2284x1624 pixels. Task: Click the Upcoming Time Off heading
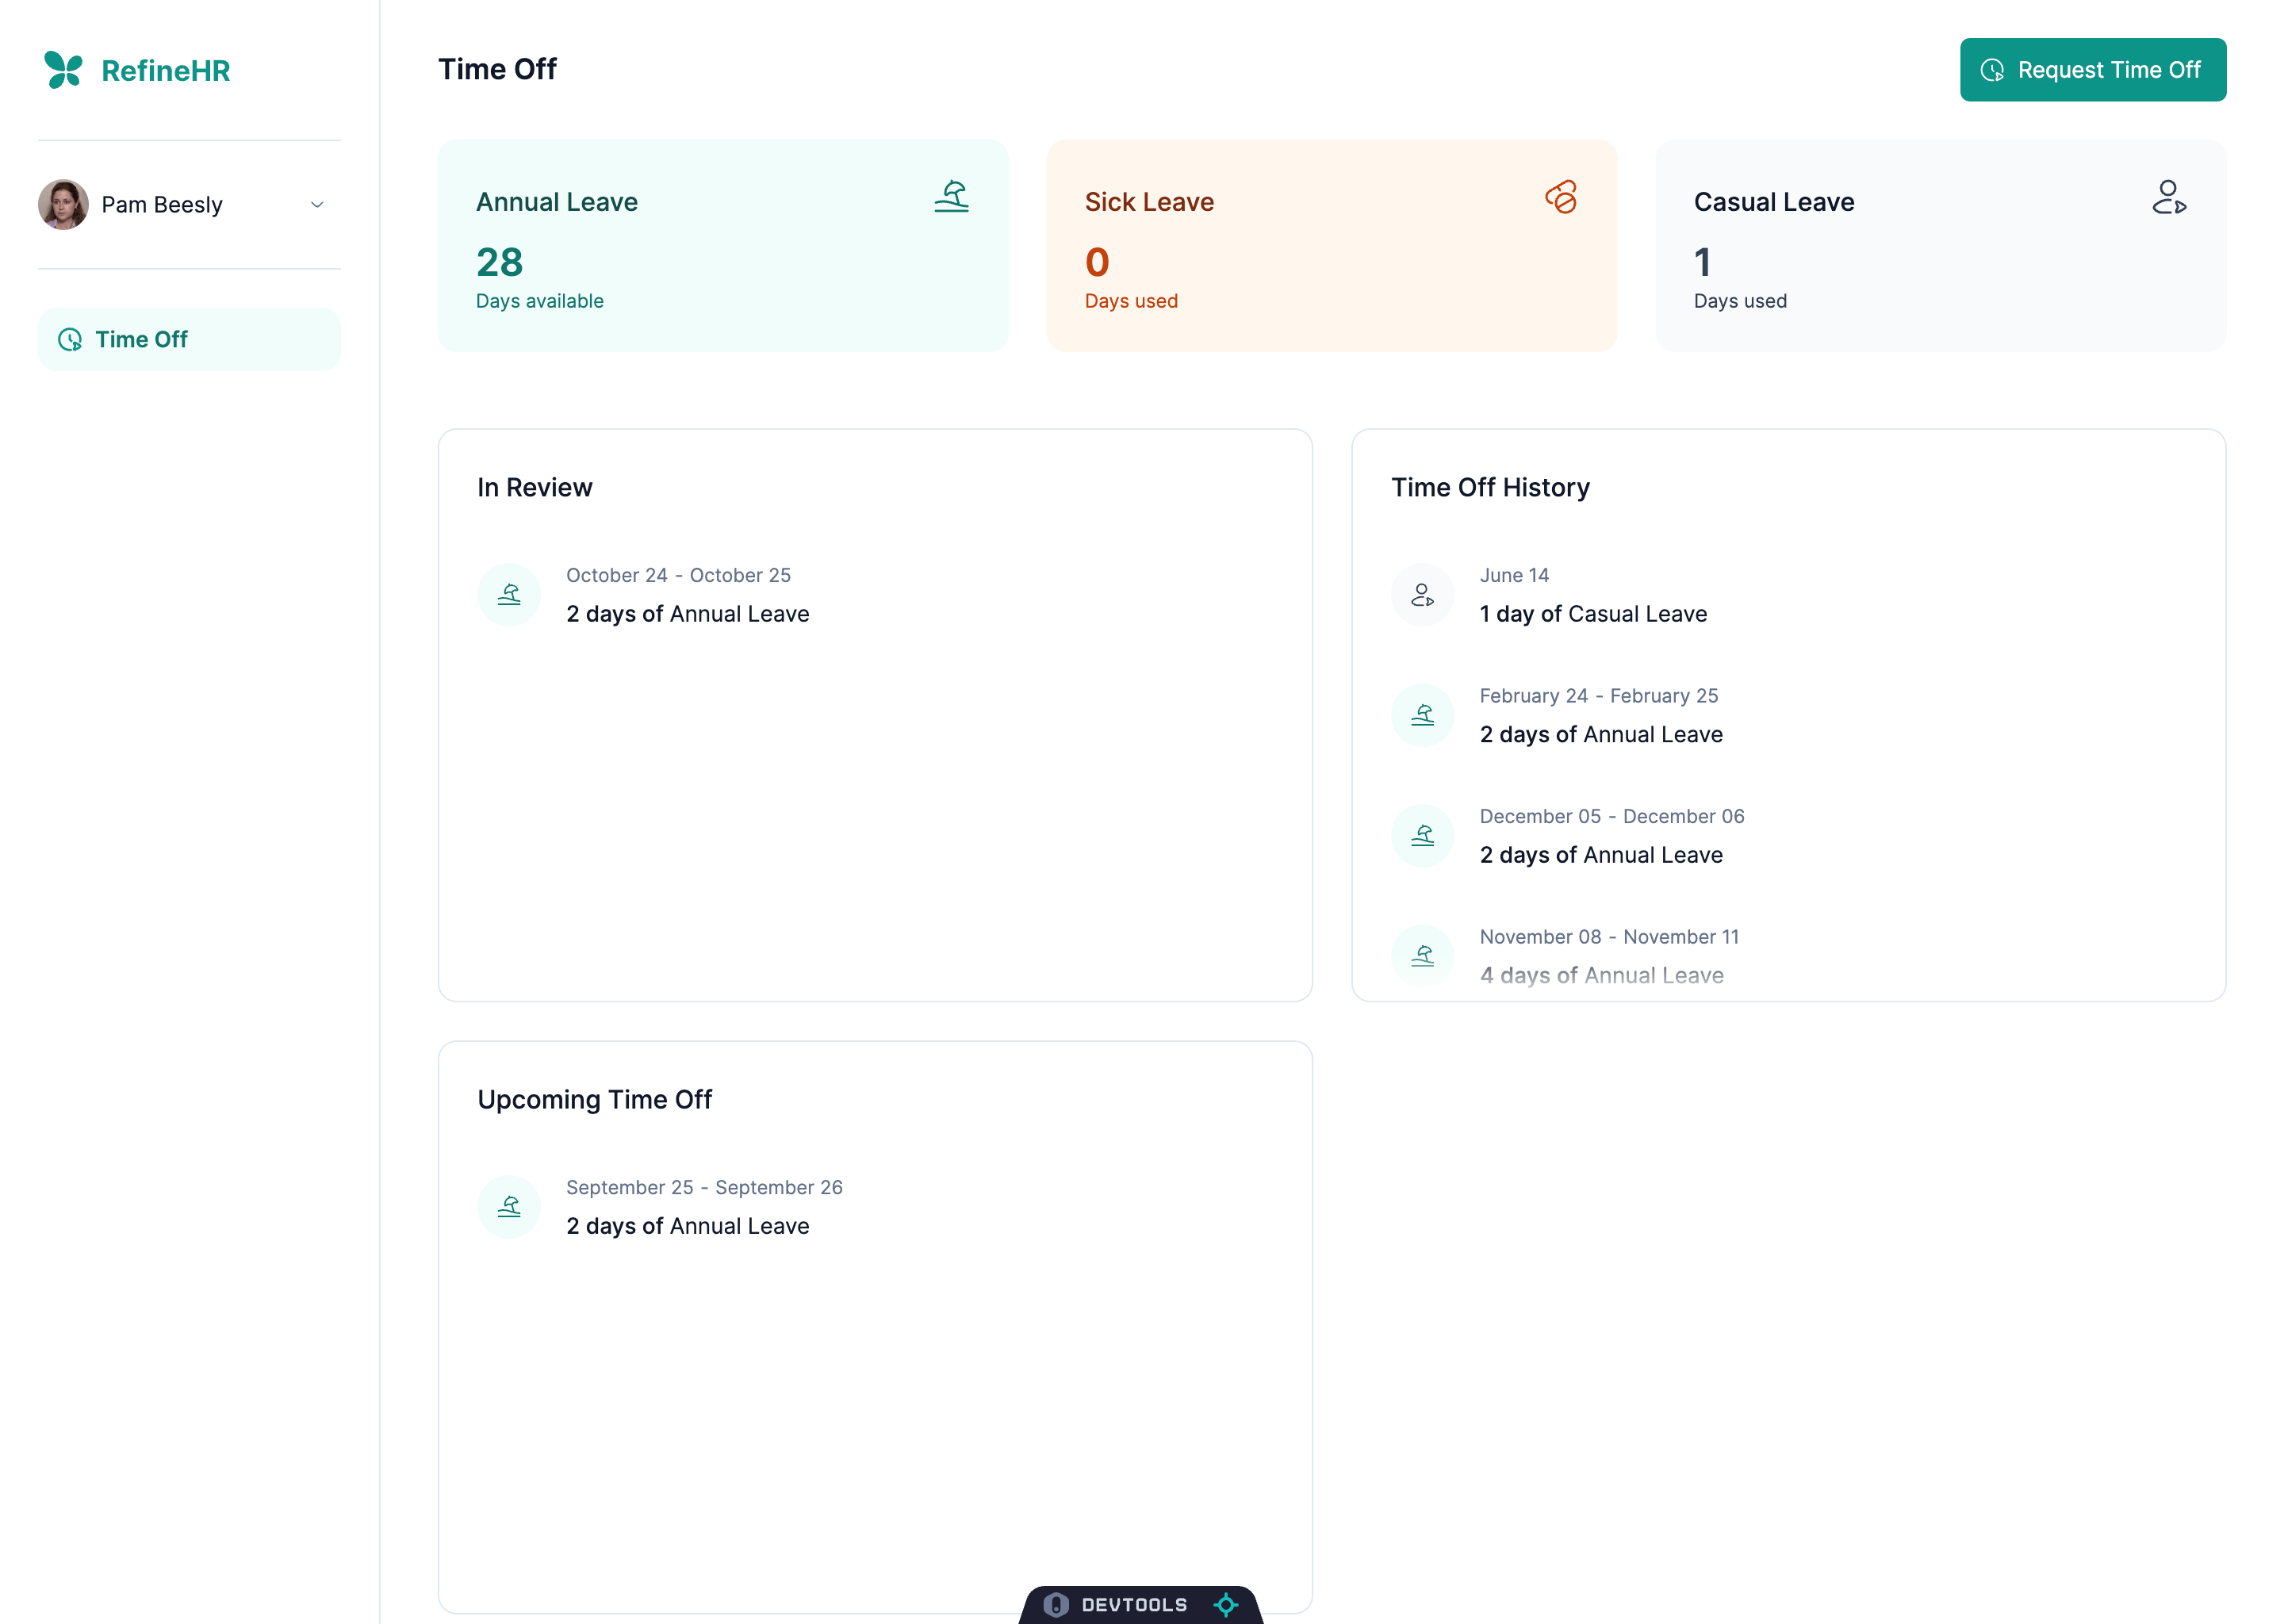(594, 1099)
